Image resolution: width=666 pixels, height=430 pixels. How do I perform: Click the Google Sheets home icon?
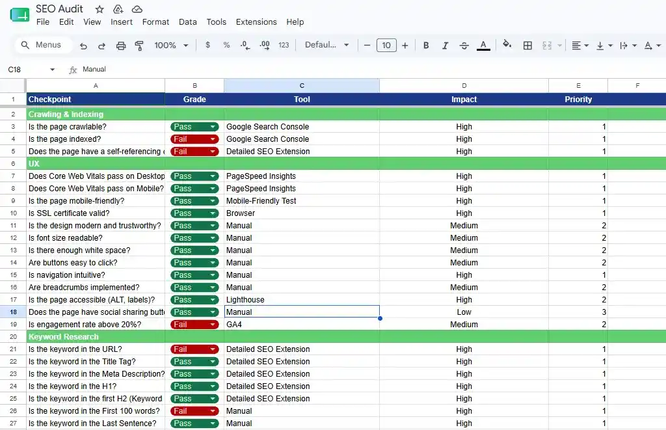point(20,16)
